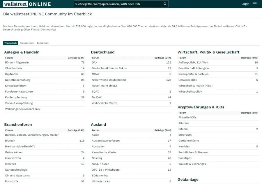Open the NYSE / AMEX forum
Screen dimensions: 262x184
click(x=100, y=164)
